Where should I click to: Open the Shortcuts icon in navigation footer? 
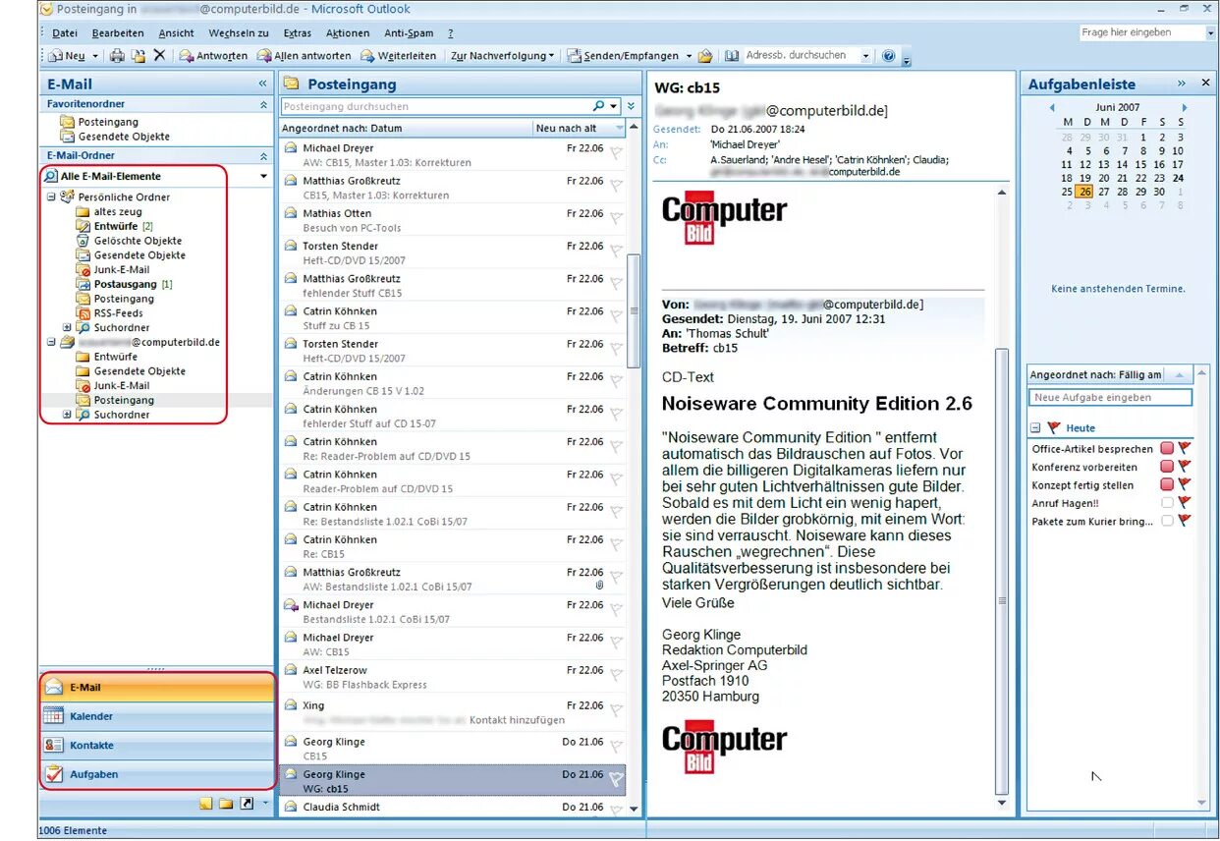tap(247, 804)
